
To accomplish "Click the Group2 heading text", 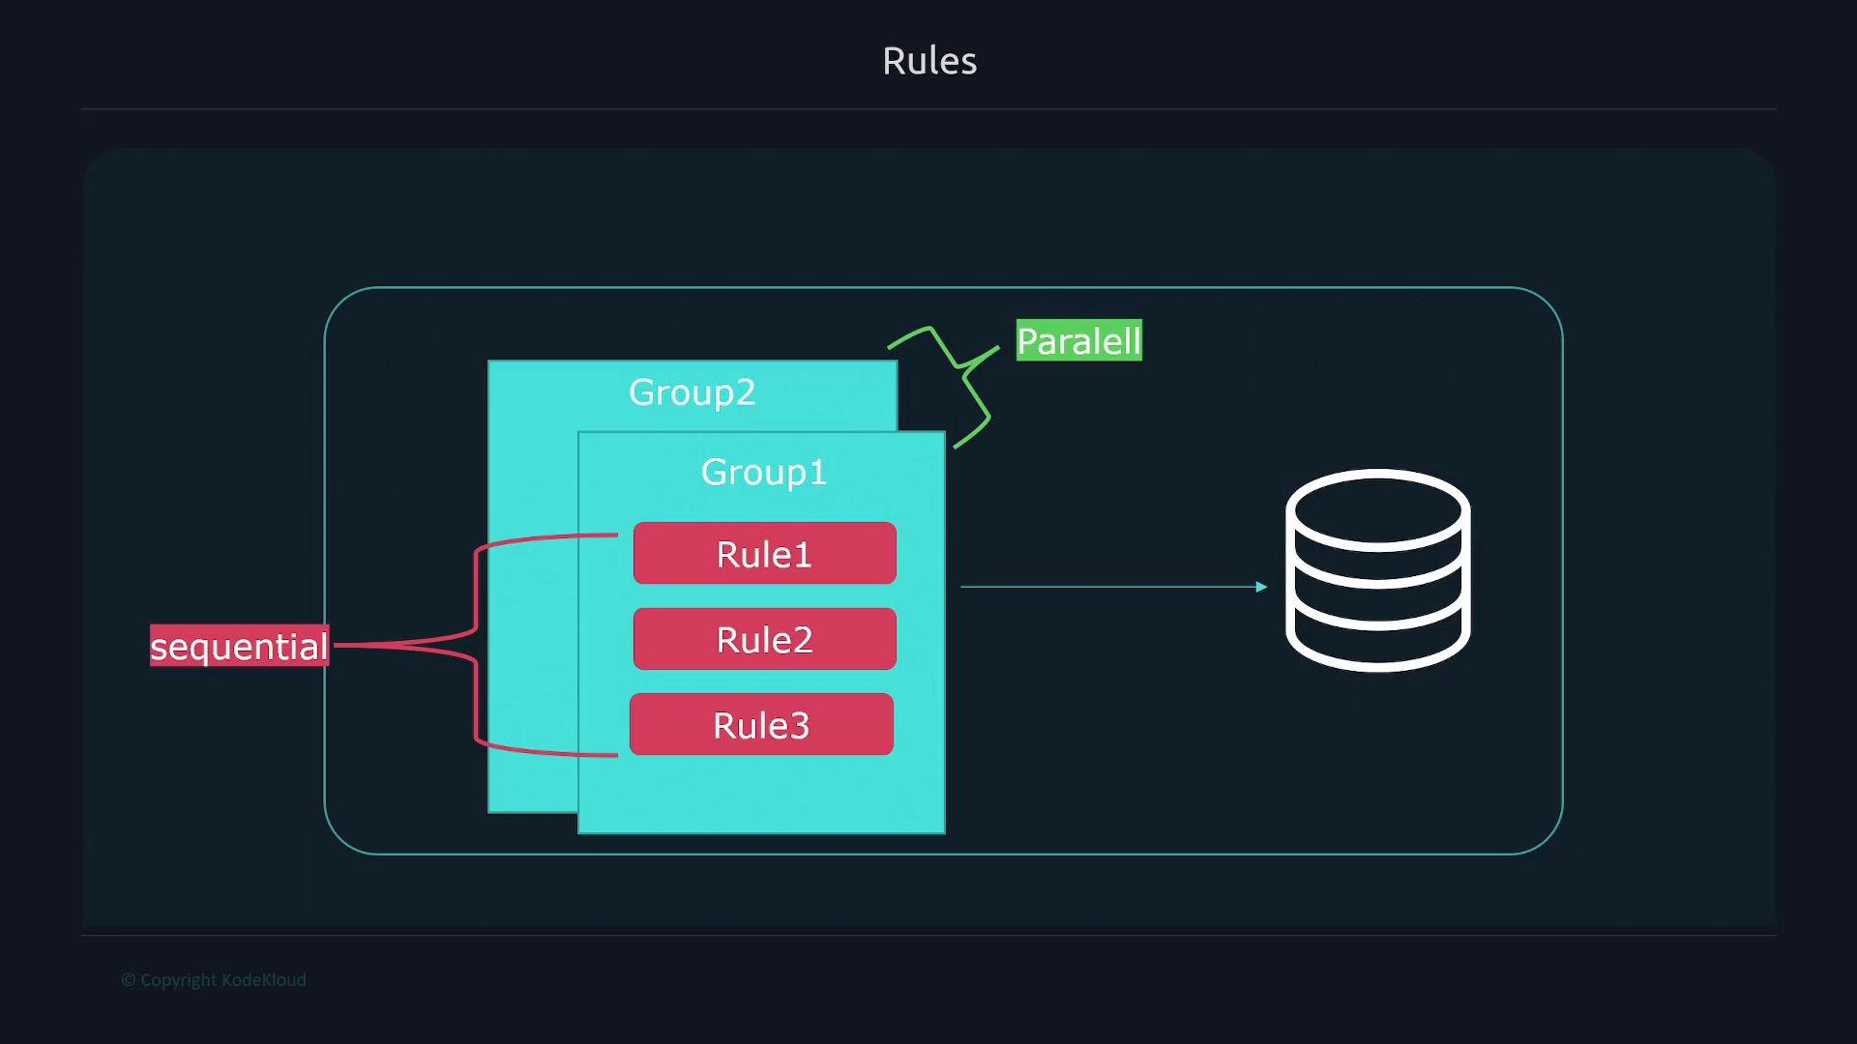I will (x=692, y=392).
